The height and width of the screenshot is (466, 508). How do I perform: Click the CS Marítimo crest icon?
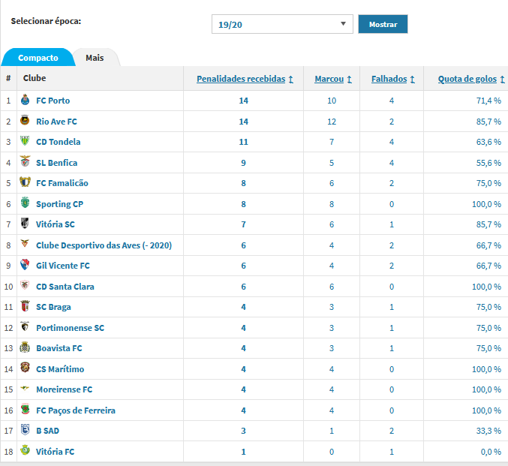(x=25, y=368)
